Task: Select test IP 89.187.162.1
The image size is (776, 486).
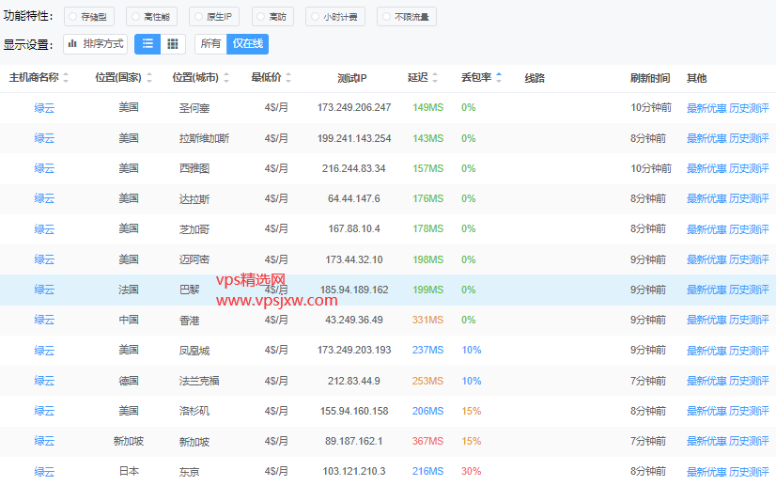Action: point(354,442)
